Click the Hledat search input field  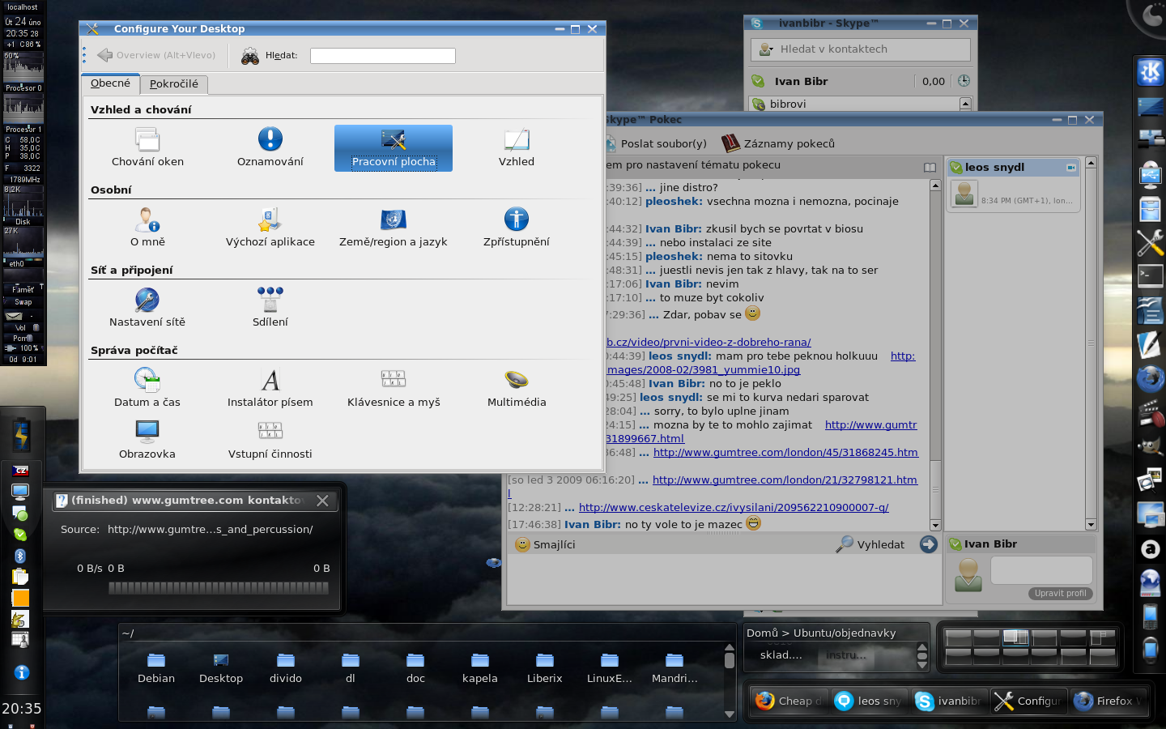click(383, 55)
